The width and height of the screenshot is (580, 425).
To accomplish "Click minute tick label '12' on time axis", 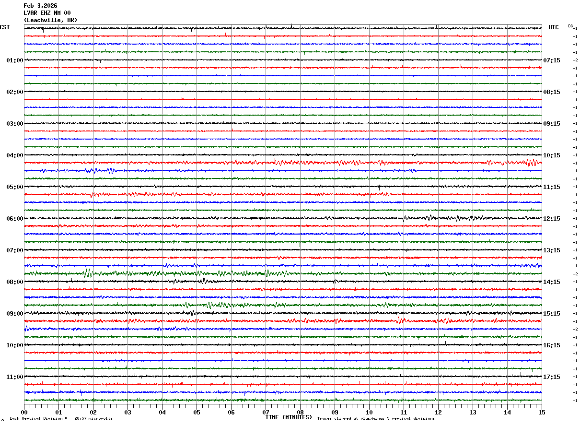I will pyautogui.click(x=438, y=412).
